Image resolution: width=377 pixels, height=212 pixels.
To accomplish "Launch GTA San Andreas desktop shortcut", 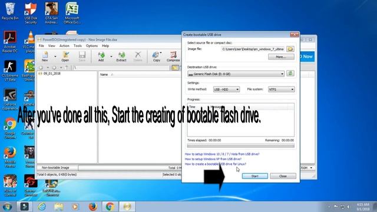I will [x=51, y=13].
